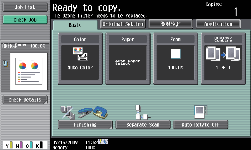Click the sort/group pages icon
Screen dimensions: 251x150
(x=67, y=112)
